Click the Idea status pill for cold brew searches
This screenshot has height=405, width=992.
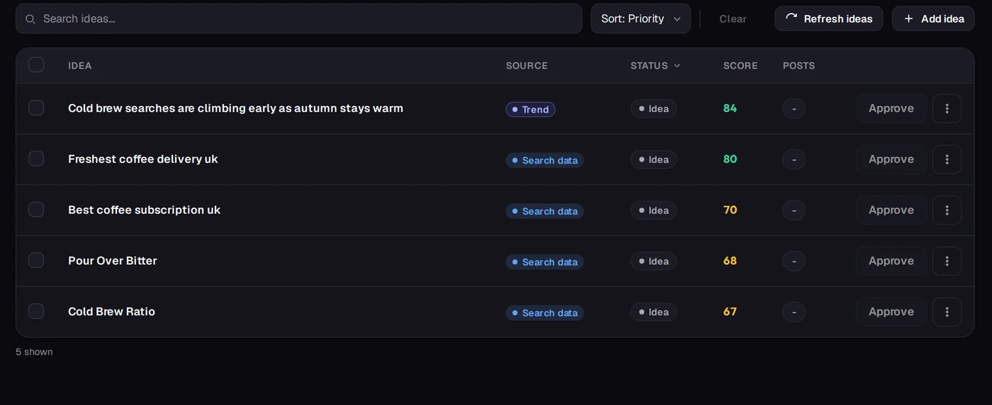(653, 109)
